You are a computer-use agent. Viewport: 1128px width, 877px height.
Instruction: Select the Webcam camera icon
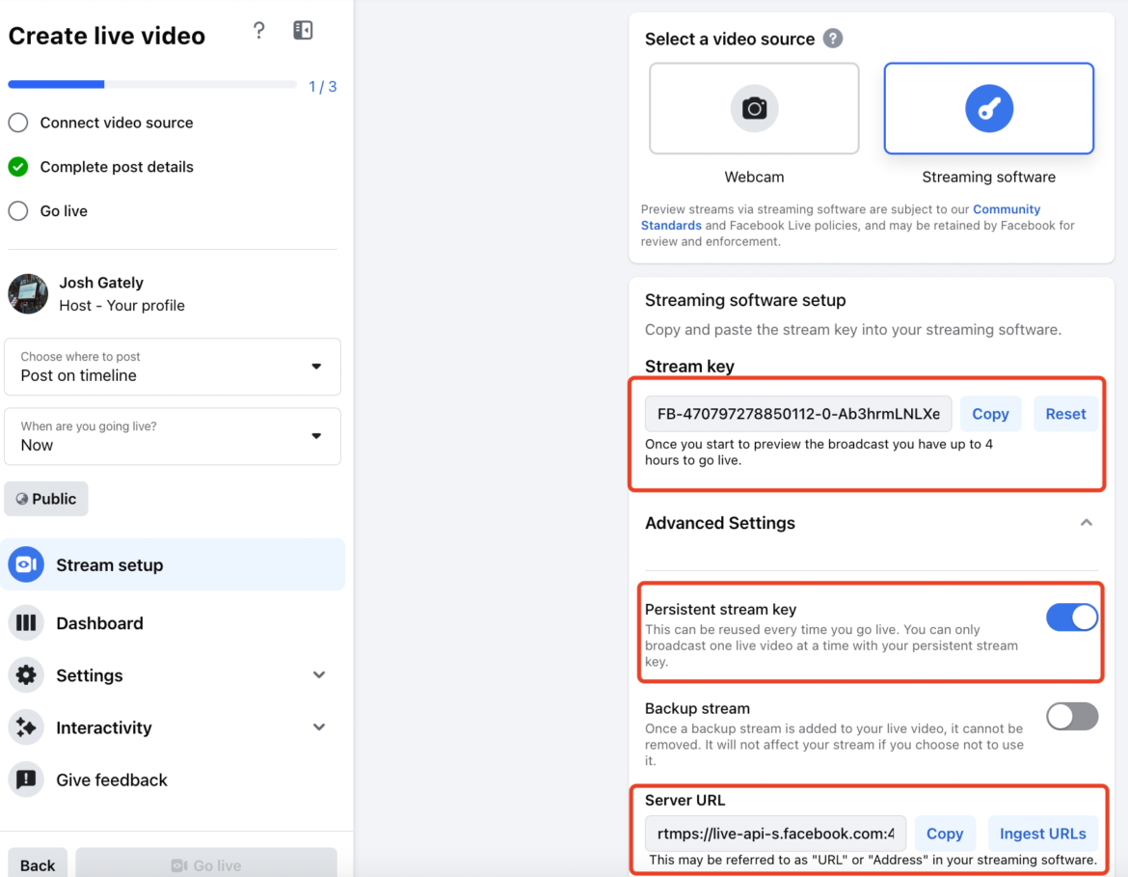(x=754, y=108)
